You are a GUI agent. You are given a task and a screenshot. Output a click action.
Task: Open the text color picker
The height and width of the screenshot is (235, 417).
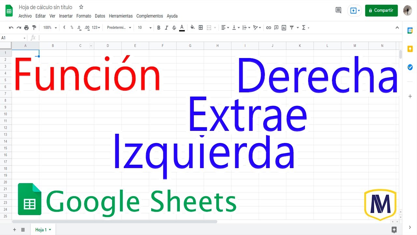click(x=182, y=28)
